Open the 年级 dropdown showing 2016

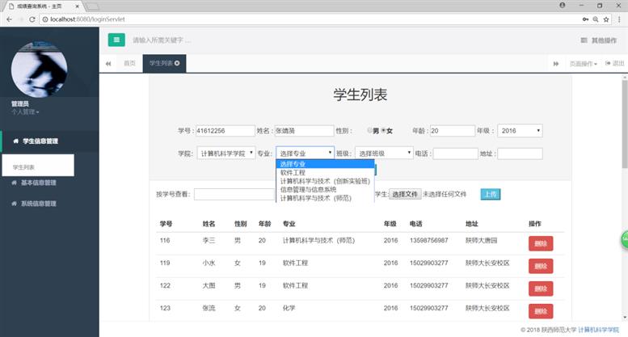tap(520, 130)
